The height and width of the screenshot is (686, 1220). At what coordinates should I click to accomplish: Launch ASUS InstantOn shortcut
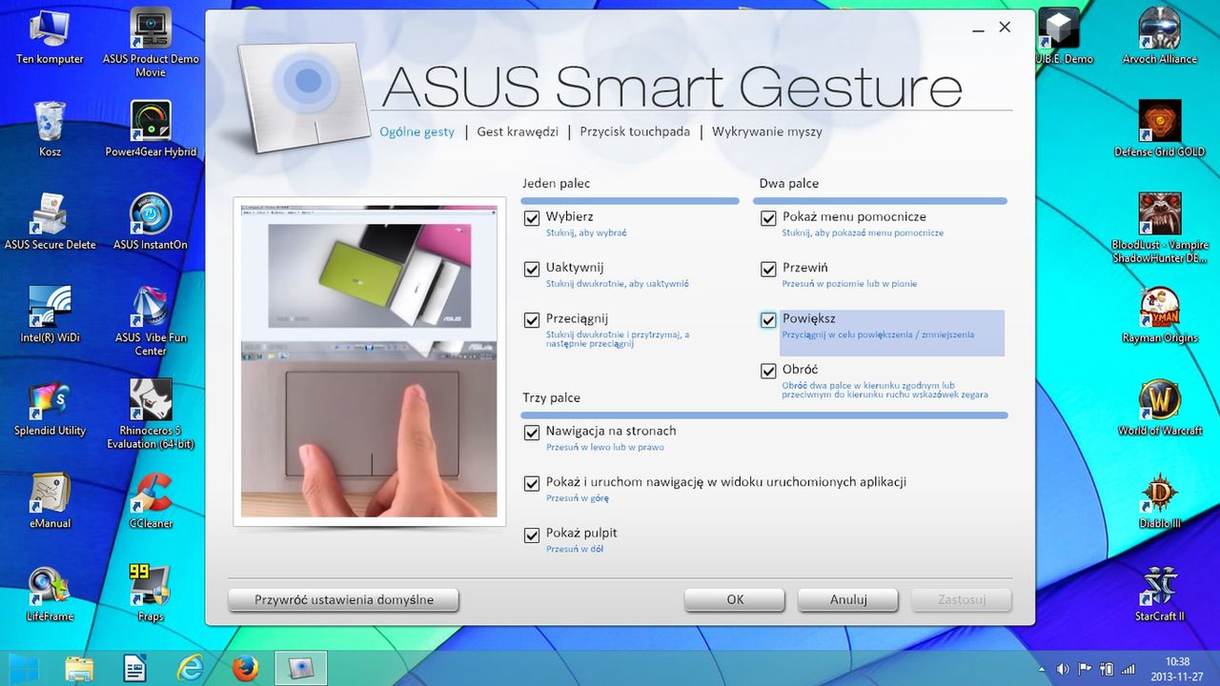[151, 221]
